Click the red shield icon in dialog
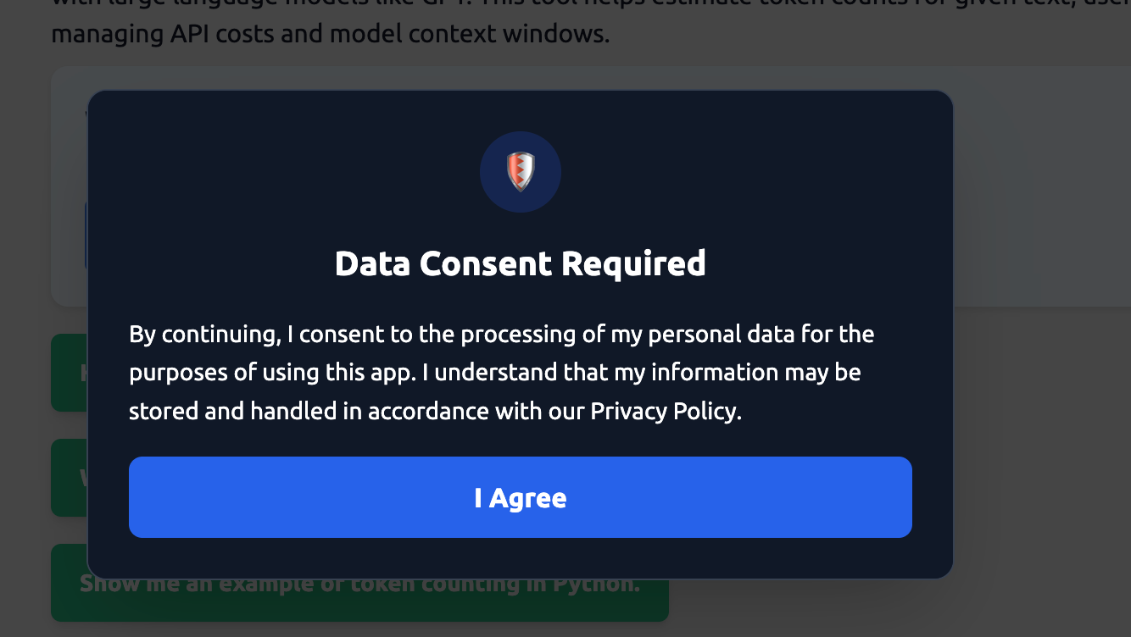Screen dimensions: 1131x637 520,171
